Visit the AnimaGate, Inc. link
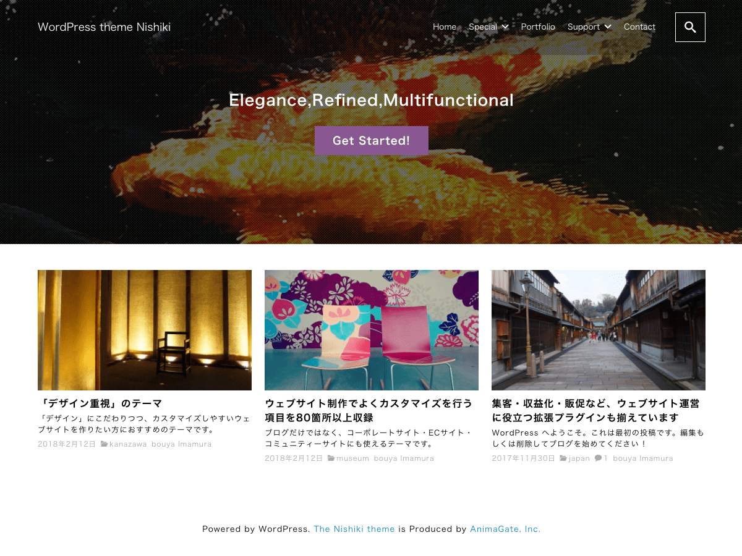The width and height of the screenshot is (742, 556). tap(505, 529)
